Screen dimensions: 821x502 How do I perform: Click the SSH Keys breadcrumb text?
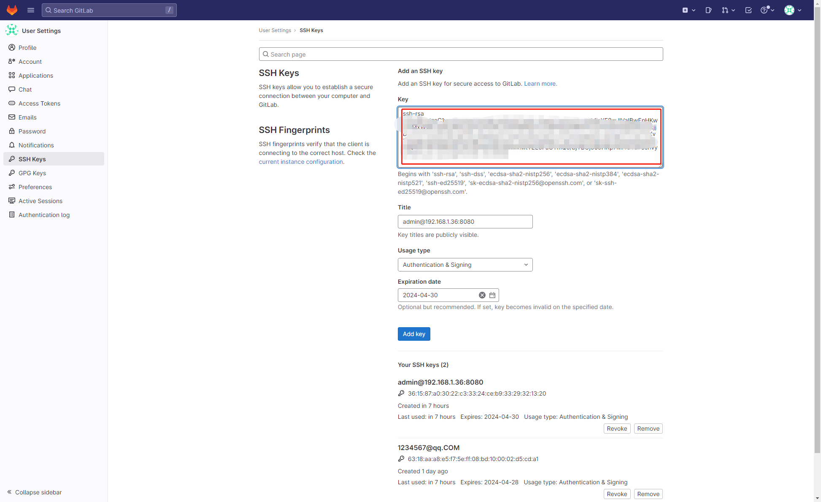311,30
